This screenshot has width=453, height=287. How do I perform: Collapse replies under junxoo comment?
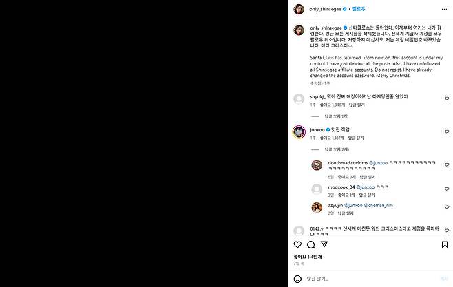pos(337,149)
